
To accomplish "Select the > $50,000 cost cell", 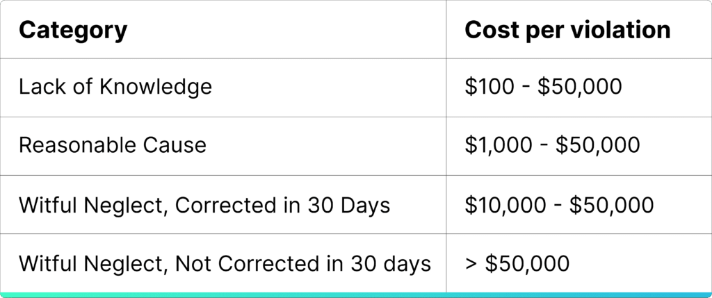I will [x=579, y=263].
